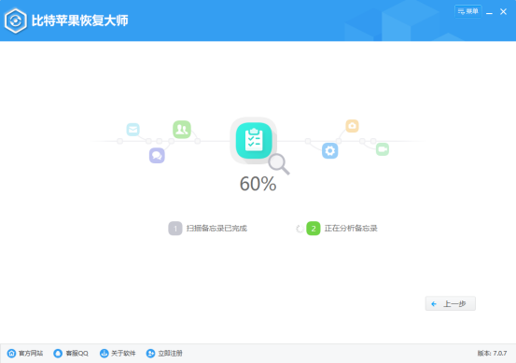Click 立即注册 register link
516x363 pixels.
pos(164,353)
